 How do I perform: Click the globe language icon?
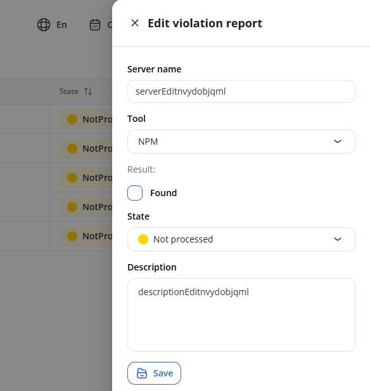pos(44,25)
